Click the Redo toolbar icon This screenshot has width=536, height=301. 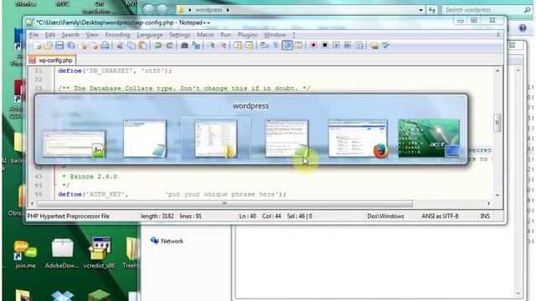pyautogui.click(x=169, y=45)
